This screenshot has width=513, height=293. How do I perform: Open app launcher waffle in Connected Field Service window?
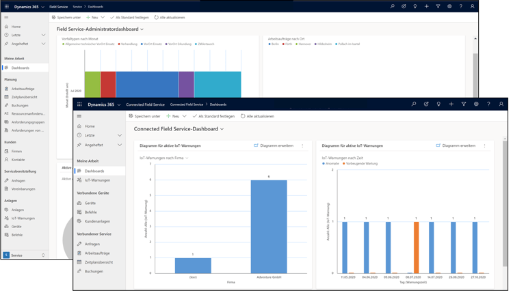79,104
